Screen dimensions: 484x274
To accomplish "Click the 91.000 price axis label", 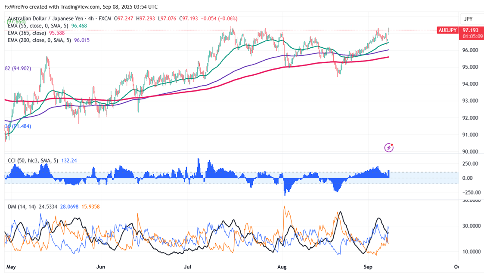I will pos(470,135).
